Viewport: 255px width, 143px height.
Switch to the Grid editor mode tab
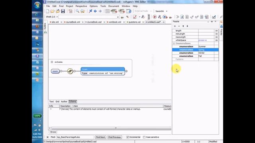tap(57, 102)
